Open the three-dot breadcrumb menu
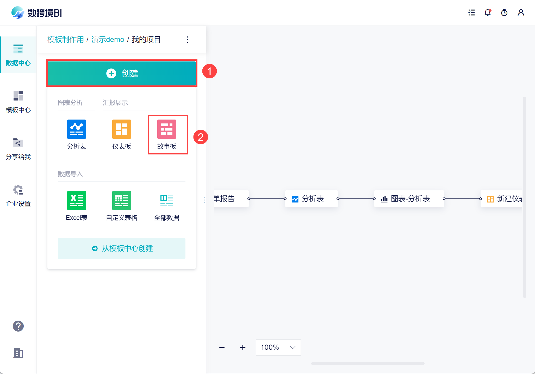Viewport: 535px width, 374px height. tap(188, 40)
